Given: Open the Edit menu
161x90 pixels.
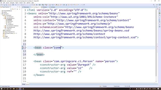Looking at the screenshot, I should coord(4,3).
